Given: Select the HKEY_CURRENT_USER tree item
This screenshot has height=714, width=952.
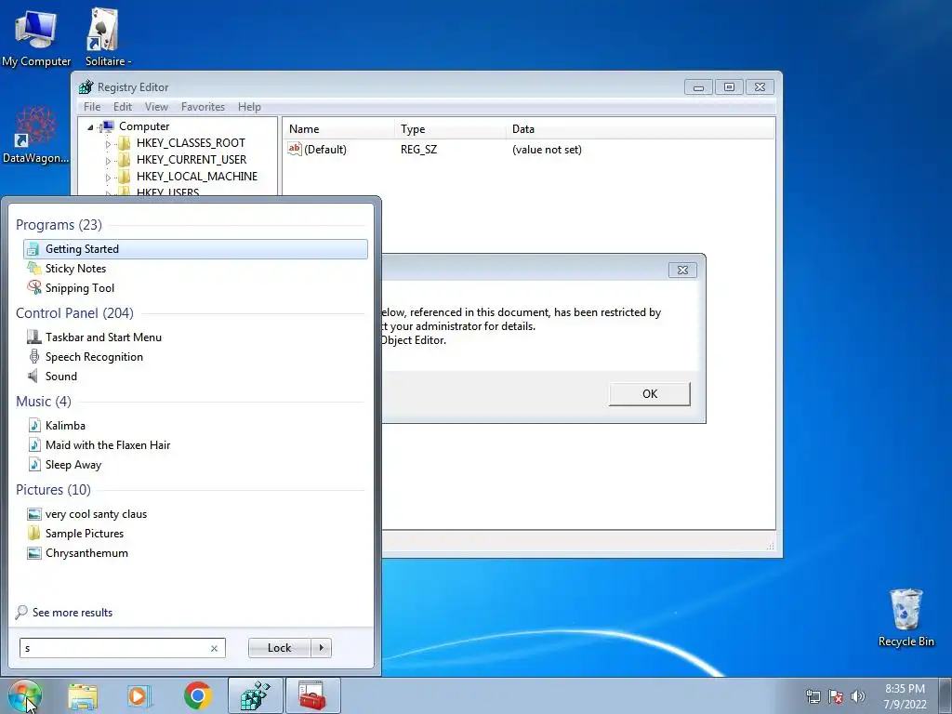Looking at the screenshot, I should point(192,160).
